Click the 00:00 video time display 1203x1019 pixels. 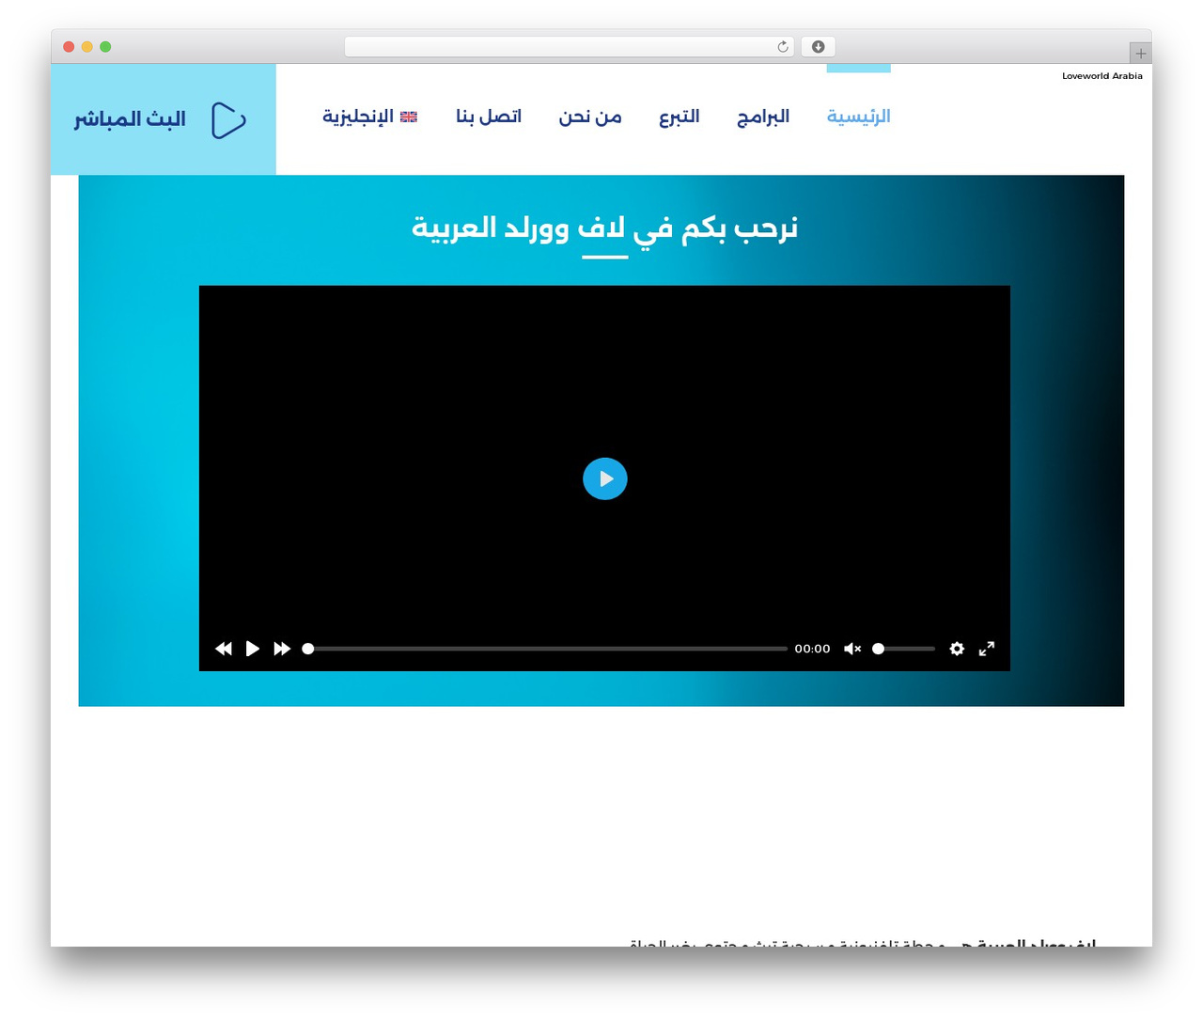click(812, 649)
